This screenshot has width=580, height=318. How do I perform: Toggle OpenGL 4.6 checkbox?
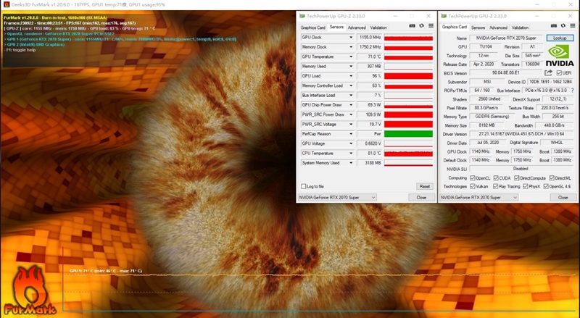click(546, 186)
